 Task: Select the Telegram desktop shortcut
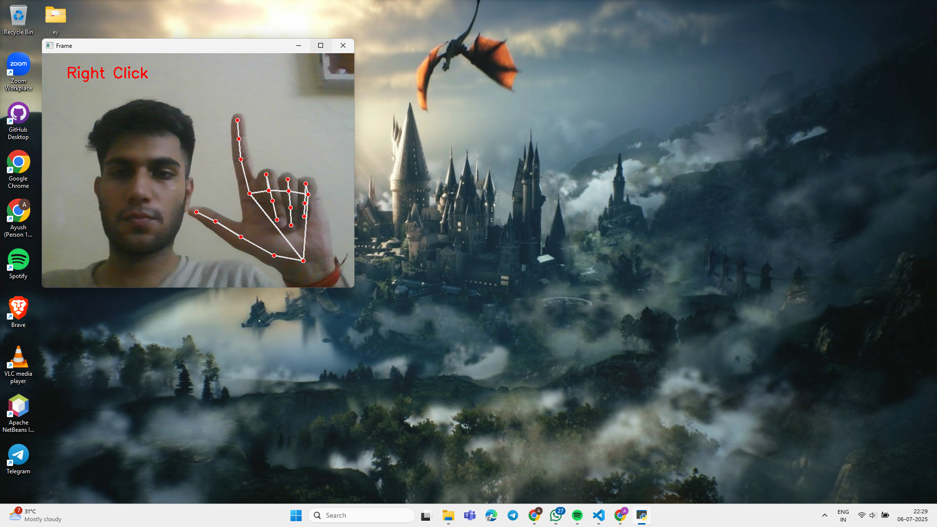(19, 459)
